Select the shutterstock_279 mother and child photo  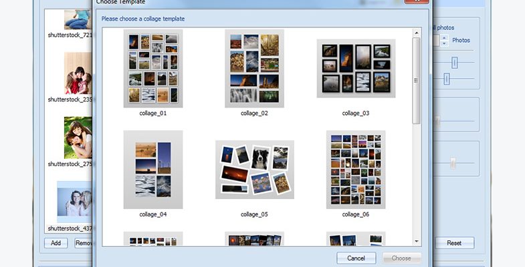(x=78, y=138)
